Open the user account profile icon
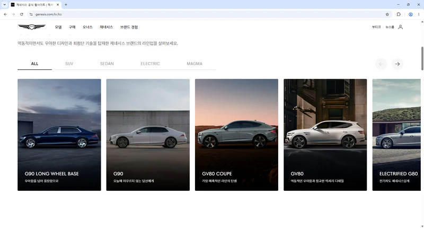 pos(401,27)
